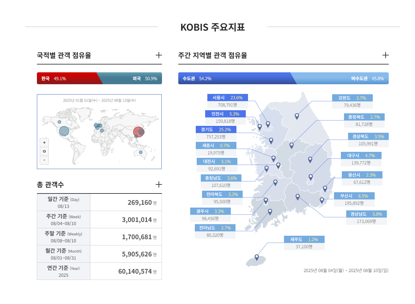Select the 제주도 map pin
This screenshot has width=415, height=304.
[256, 257]
